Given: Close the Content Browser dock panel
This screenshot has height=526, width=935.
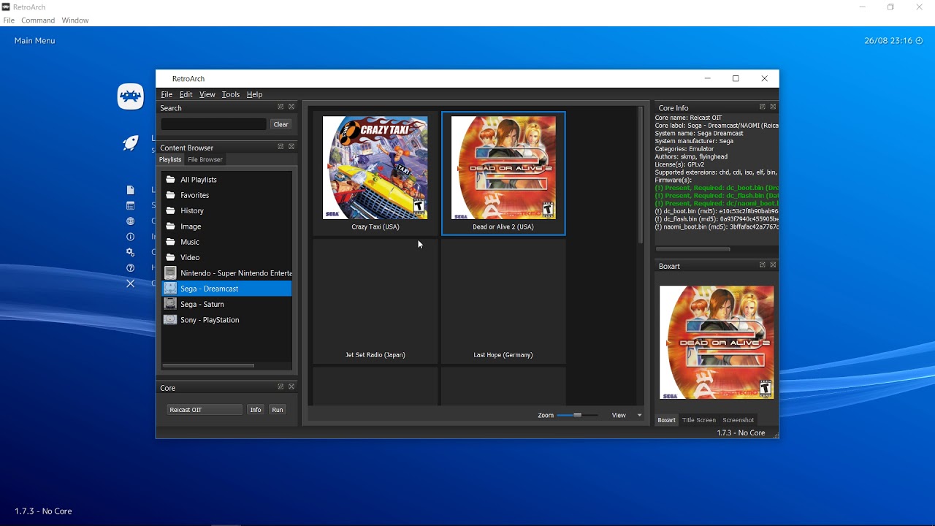Looking at the screenshot, I should [291, 146].
